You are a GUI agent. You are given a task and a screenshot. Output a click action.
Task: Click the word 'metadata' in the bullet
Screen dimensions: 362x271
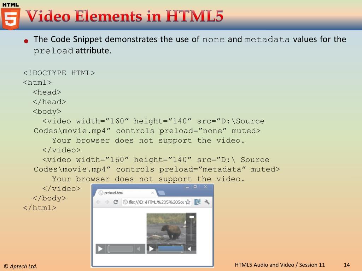267,40
